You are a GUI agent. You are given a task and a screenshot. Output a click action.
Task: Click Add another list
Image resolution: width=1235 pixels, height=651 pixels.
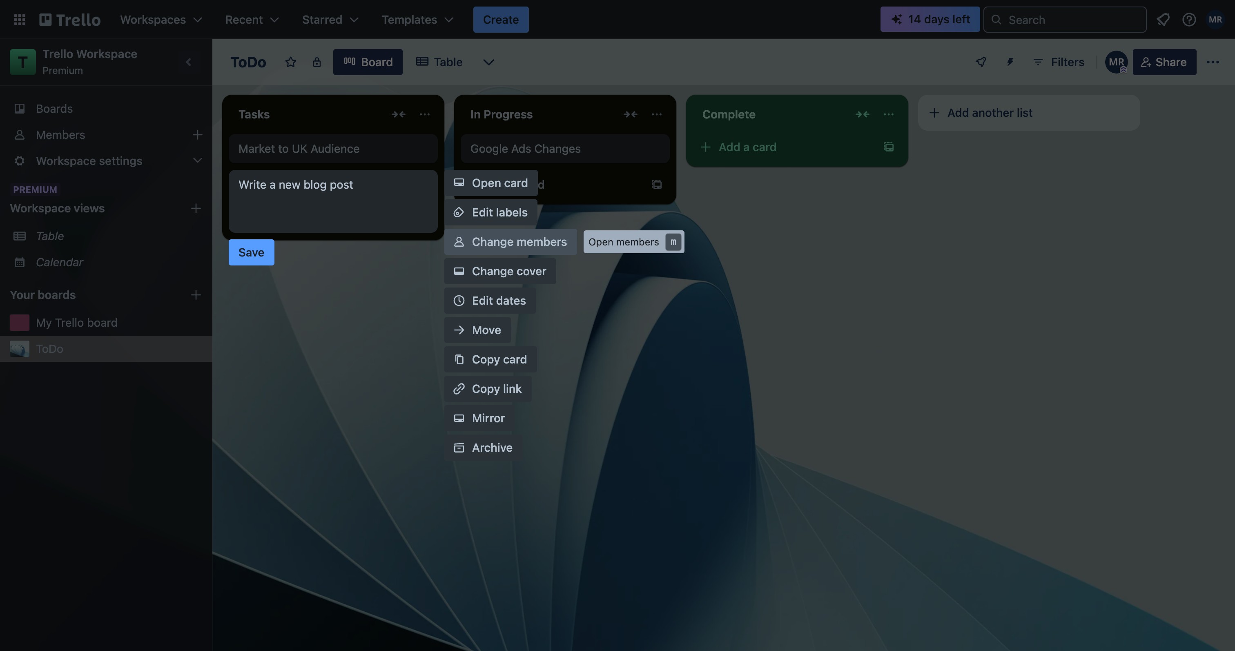click(1029, 113)
